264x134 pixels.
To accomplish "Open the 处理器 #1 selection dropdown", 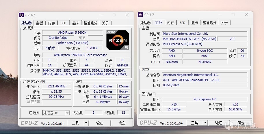I will 56,113.
